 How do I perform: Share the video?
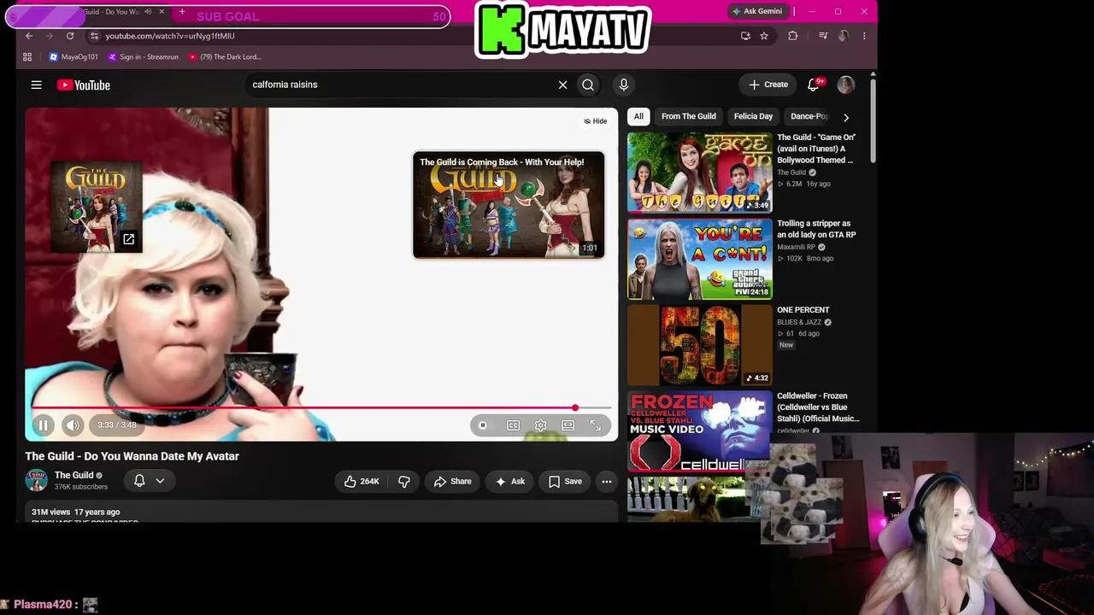(x=452, y=481)
